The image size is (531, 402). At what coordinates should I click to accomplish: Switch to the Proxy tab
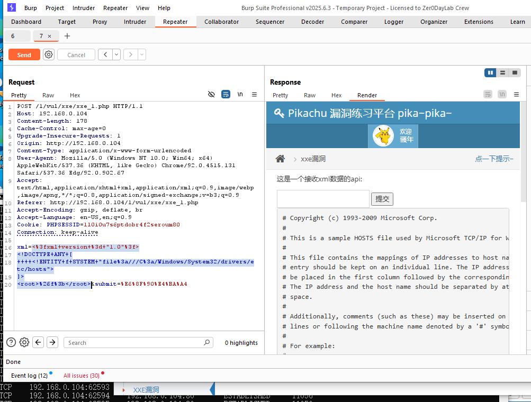click(100, 22)
